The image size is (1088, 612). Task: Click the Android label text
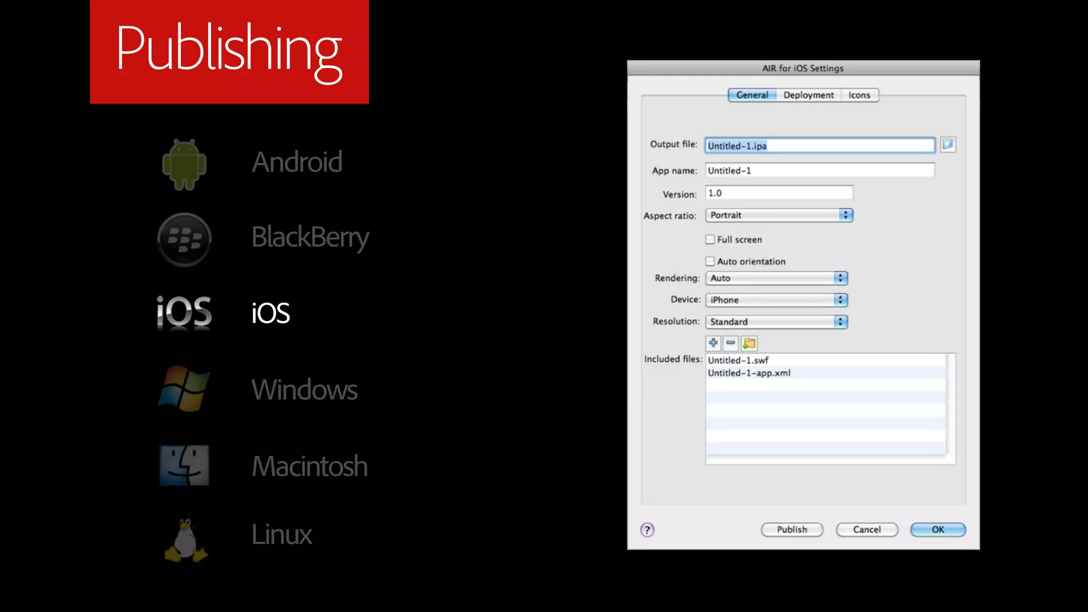coord(297,161)
